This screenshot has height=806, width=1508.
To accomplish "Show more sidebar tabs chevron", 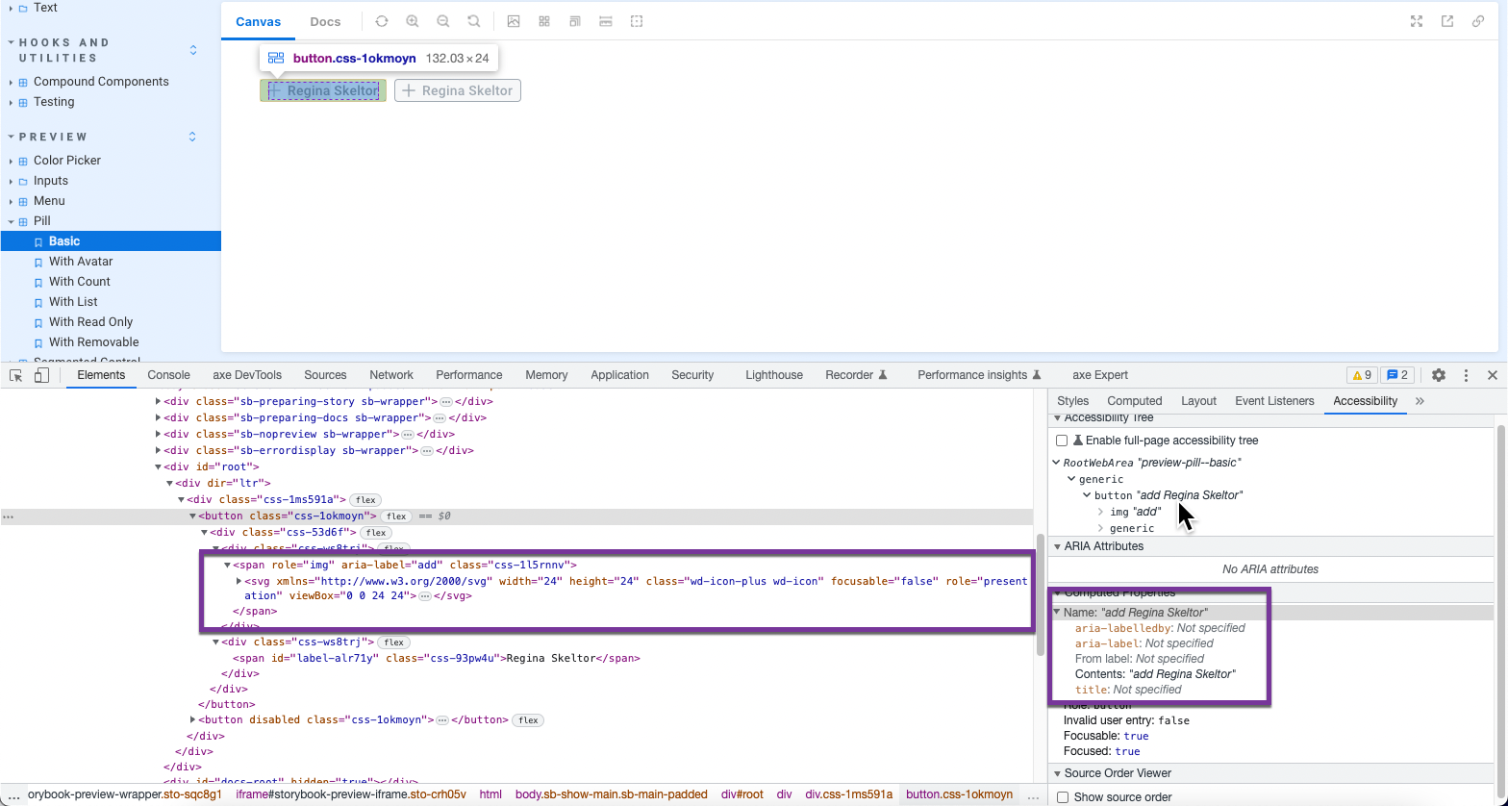I will point(1420,401).
